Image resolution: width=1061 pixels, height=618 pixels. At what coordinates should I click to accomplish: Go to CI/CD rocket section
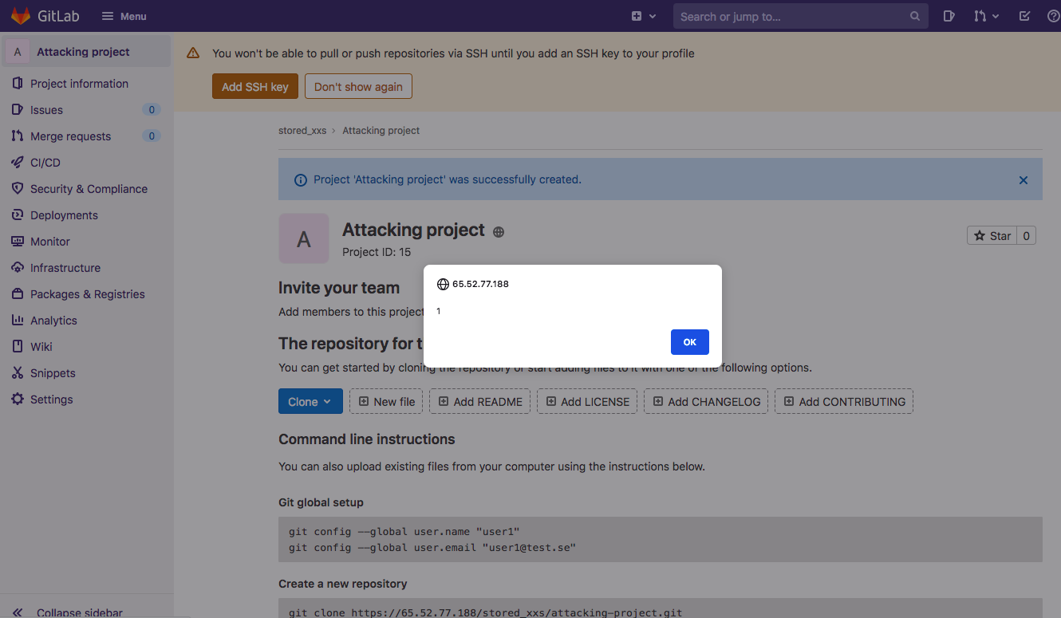(45, 162)
